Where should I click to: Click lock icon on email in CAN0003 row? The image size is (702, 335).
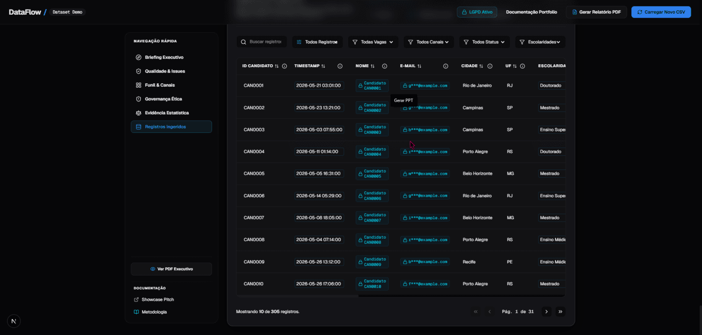[x=405, y=130]
